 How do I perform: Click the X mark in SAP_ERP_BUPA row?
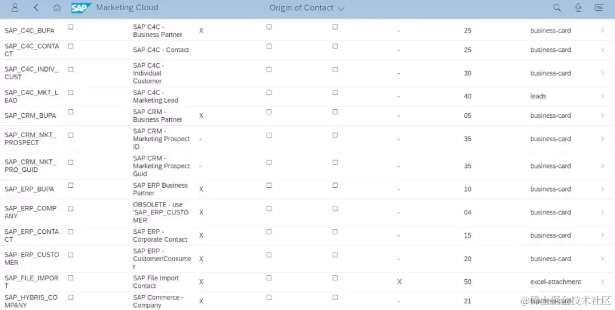[201, 189]
